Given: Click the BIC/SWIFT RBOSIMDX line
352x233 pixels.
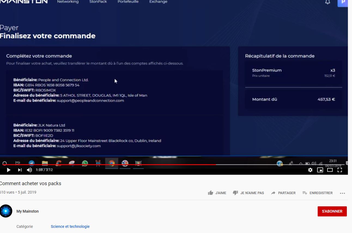Looking at the screenshot, I should click(35, 90).
